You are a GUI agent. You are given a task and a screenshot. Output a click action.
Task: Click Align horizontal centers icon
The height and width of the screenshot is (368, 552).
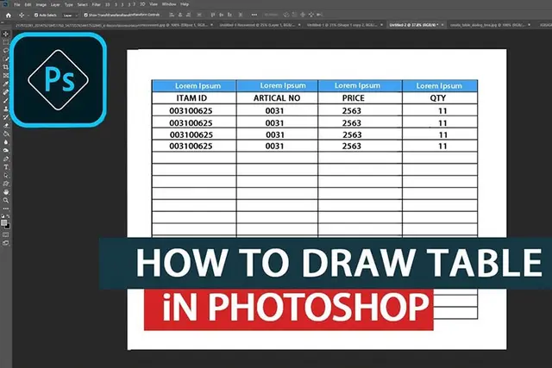pyautogui.click(x=180, y=15)
